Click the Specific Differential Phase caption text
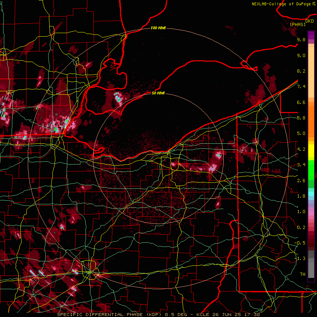Image resolution: width=317 pixels, height=317 pixels. click(x=158, y=315)
